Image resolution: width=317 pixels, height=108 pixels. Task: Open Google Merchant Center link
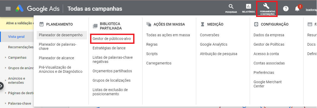(268, 84)
